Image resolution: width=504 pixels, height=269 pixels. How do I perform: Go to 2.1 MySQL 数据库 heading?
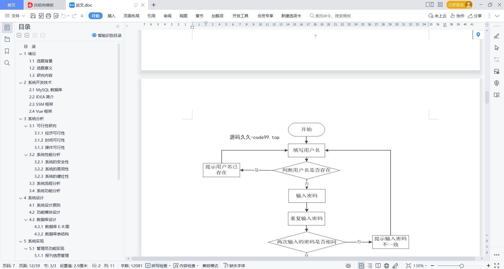(x=46, y=90)
